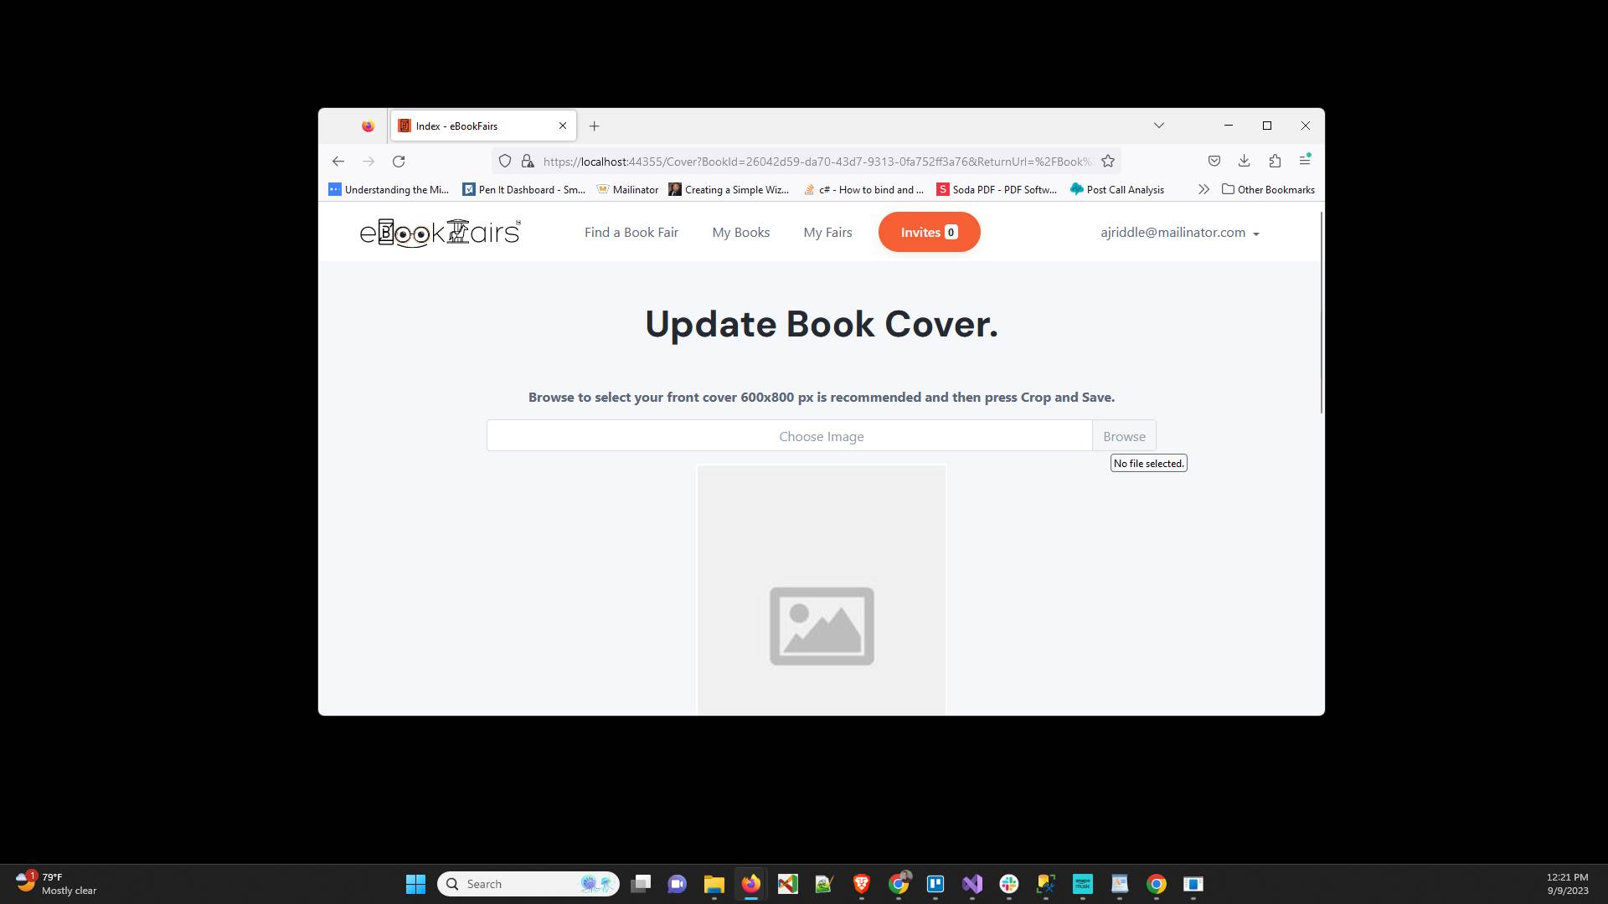
Task: Open Visual Studio from the taskbar
Action: click(x=972, y=884)
